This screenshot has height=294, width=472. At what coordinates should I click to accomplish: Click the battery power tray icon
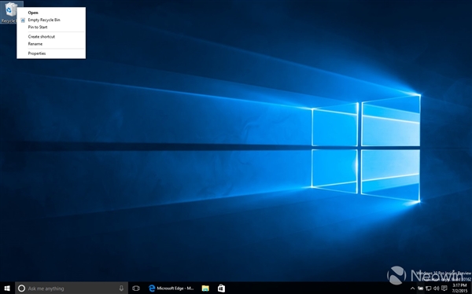click(421, 288)
